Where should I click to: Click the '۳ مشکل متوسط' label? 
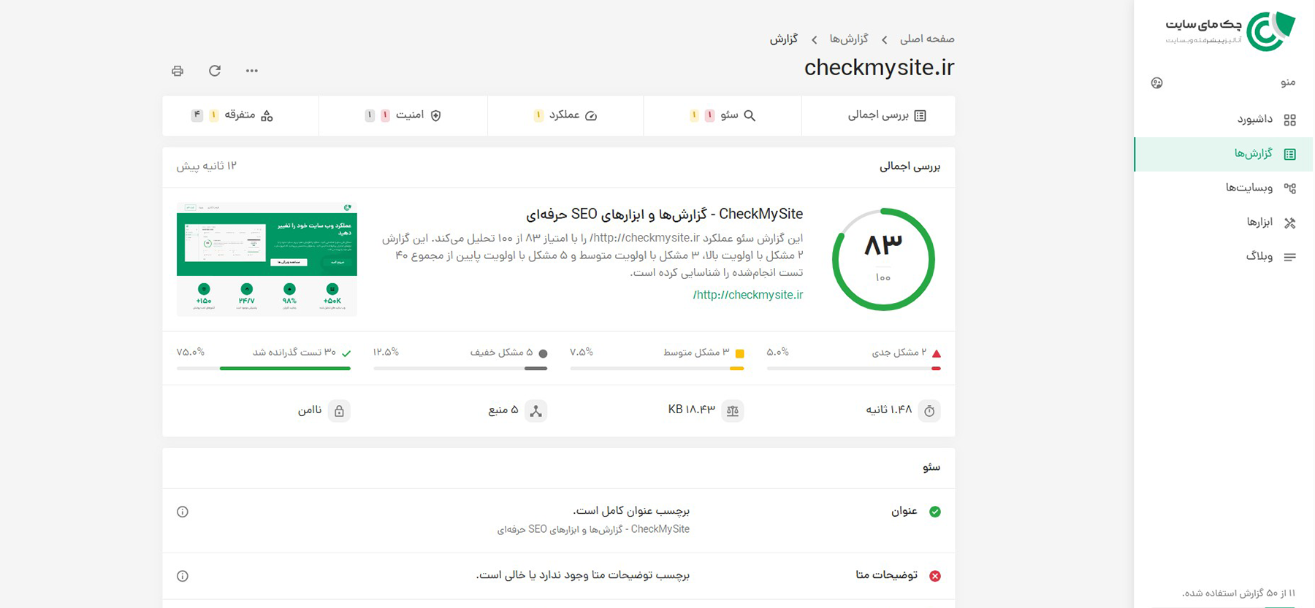(x=696, y=353)
